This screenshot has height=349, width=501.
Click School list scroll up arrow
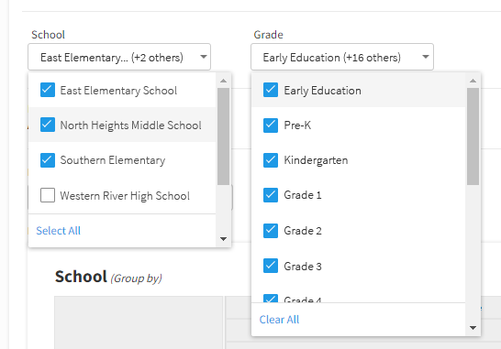pyautogui.click(x=223, y=81)
